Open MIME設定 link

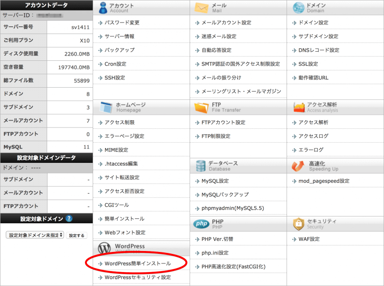point(116,150)
